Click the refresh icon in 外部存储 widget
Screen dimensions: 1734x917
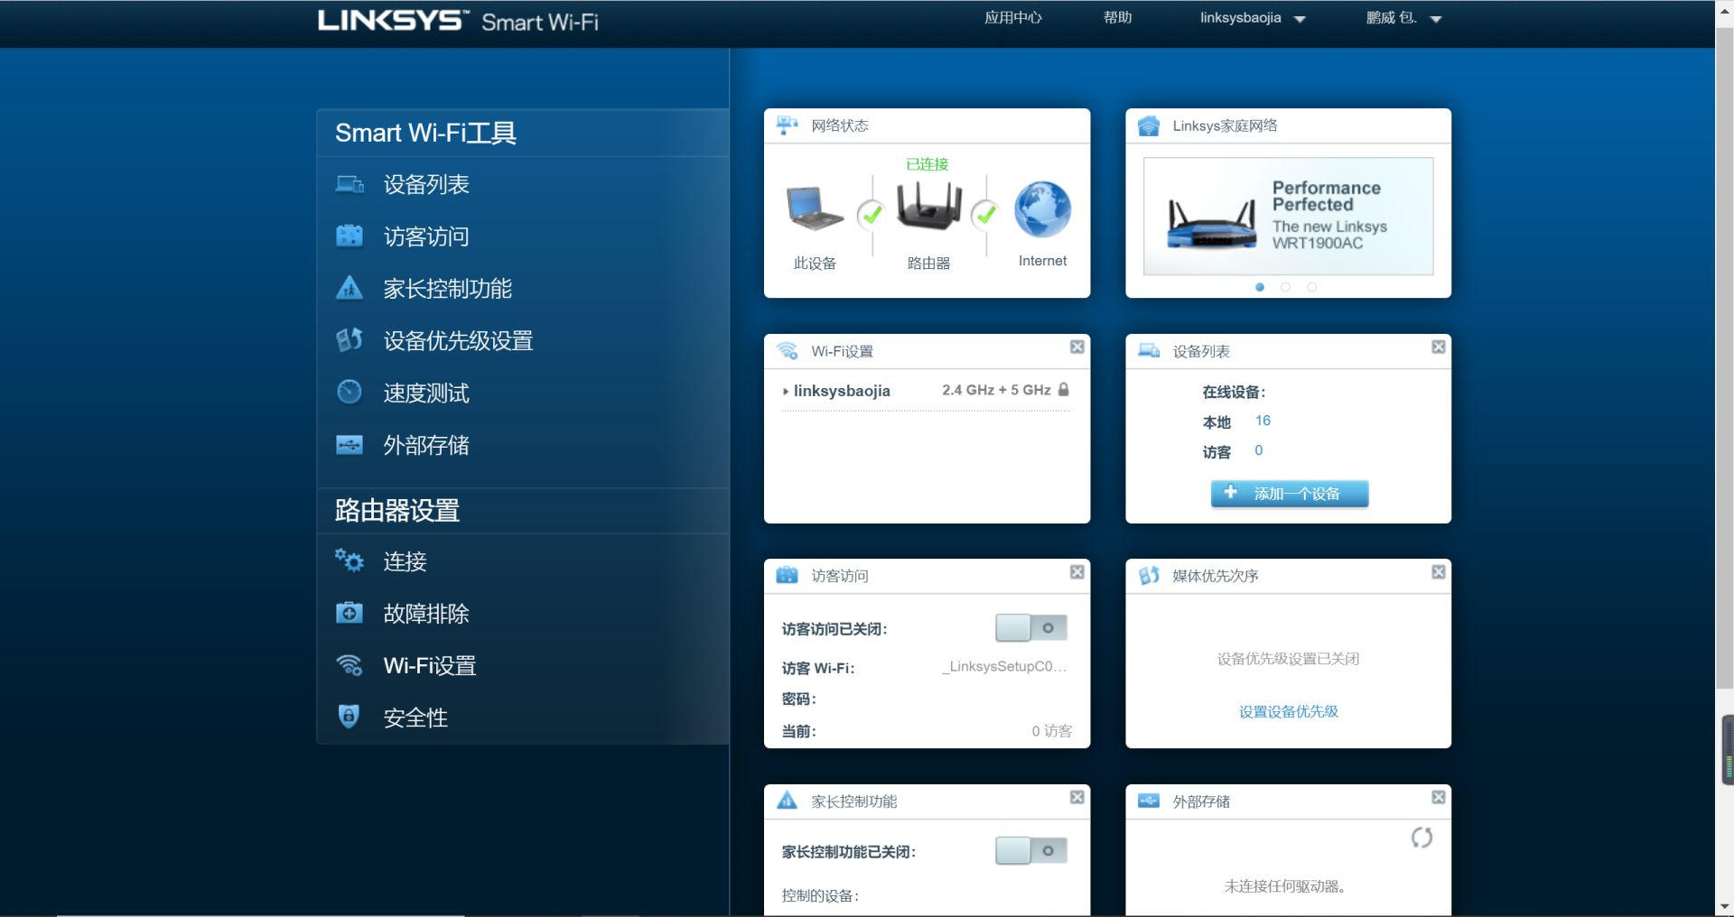(1422, 838)
